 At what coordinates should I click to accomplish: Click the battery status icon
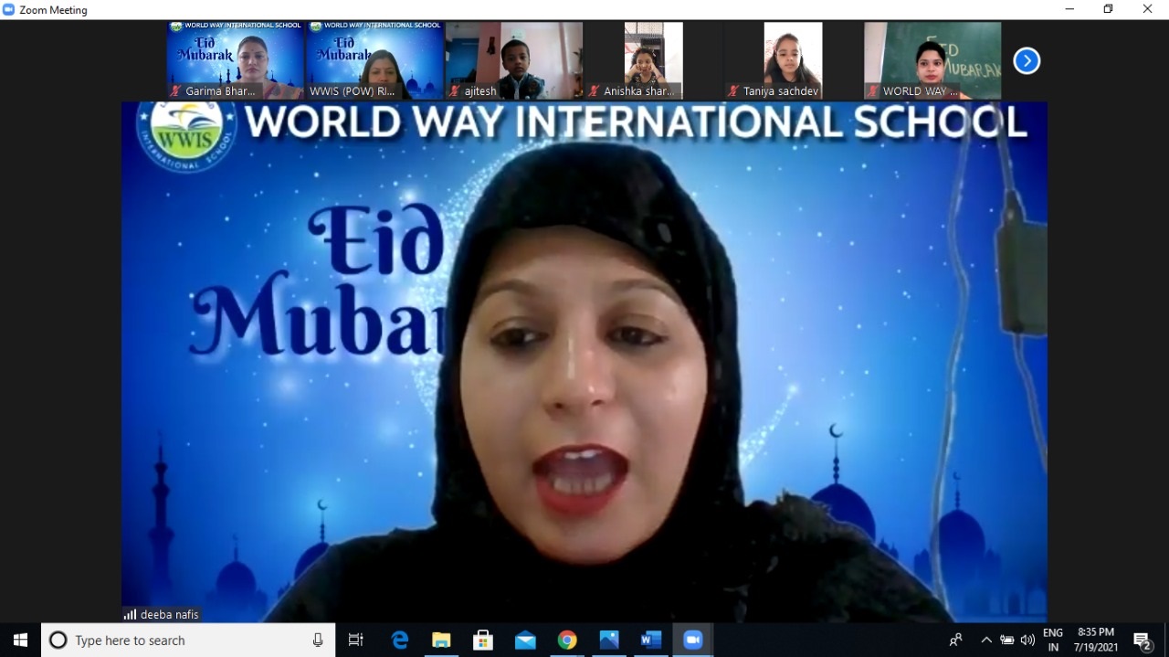(1007, 641)
